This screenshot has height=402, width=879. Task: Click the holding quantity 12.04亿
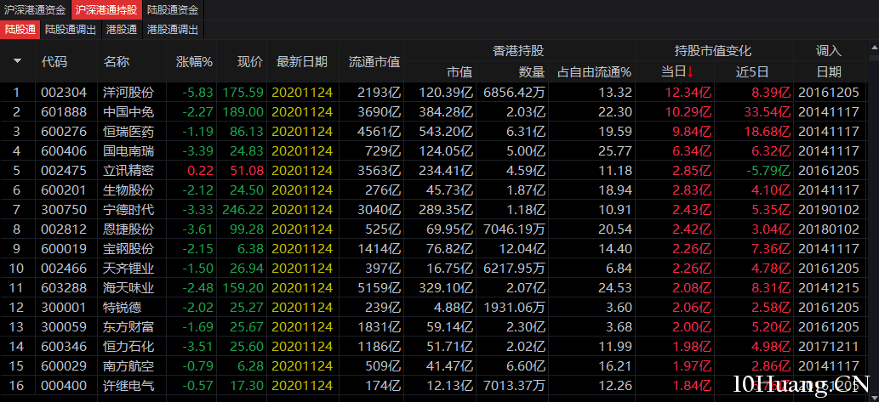click(522, 248)
